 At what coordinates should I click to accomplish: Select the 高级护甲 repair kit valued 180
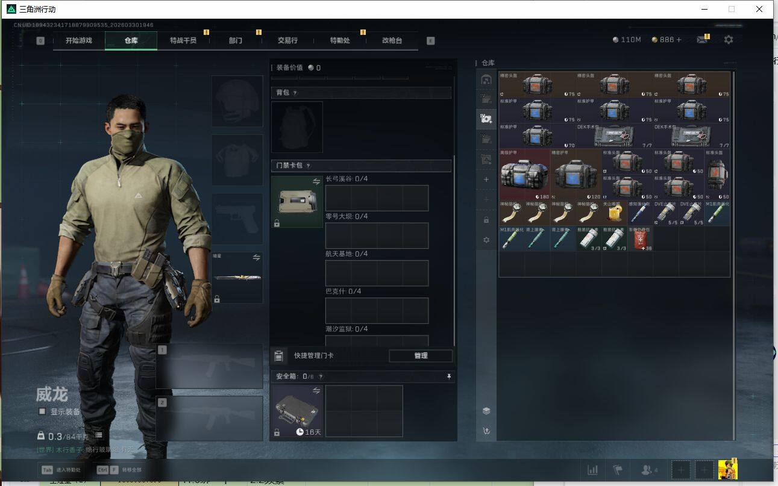click(x=524, y=175)
